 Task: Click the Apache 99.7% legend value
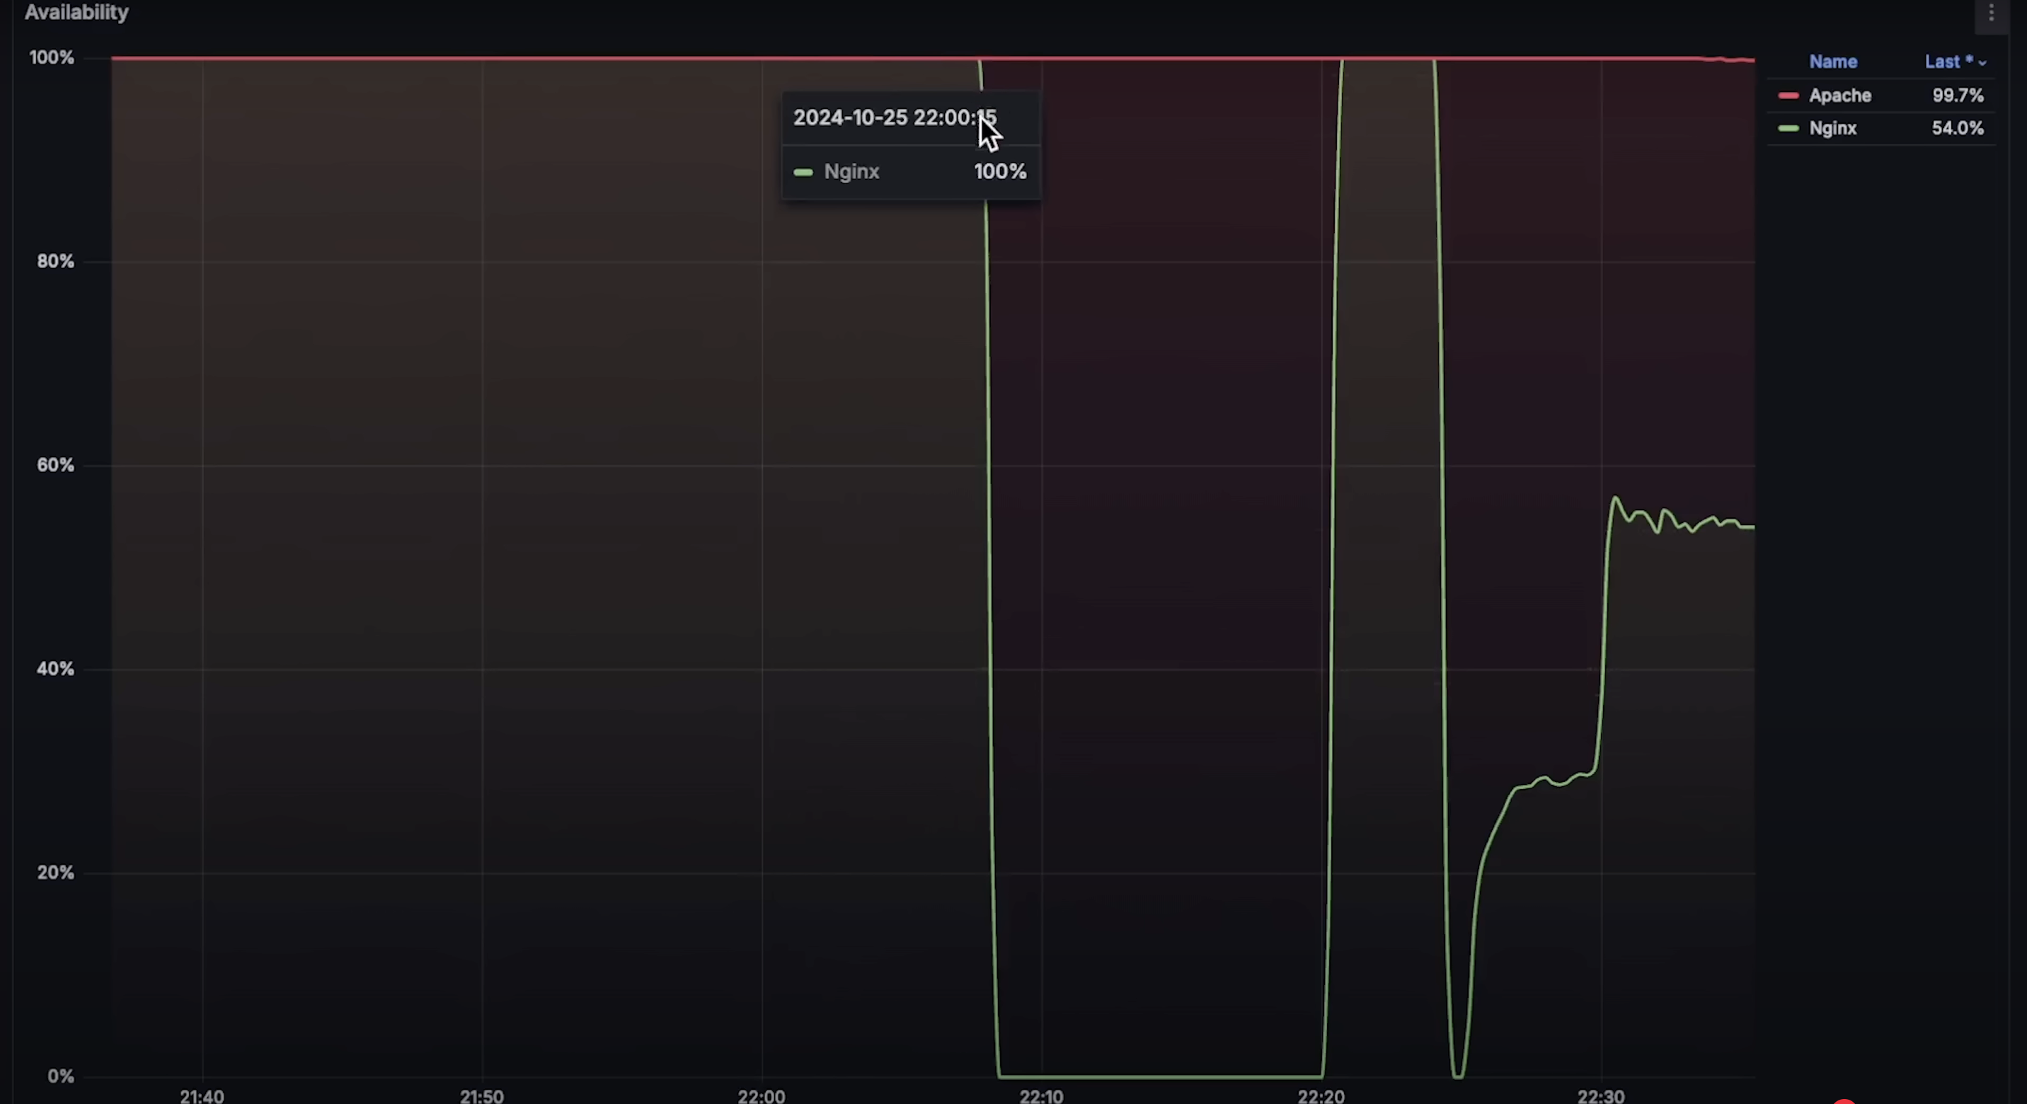pyautogui.click(x=1957, y=96)
